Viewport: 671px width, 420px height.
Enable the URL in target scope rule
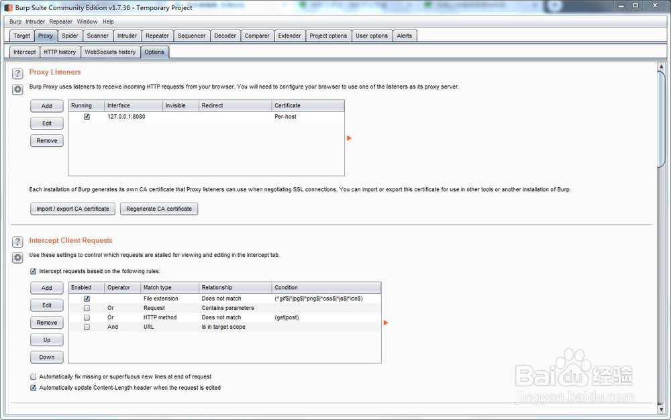[87, 327]
